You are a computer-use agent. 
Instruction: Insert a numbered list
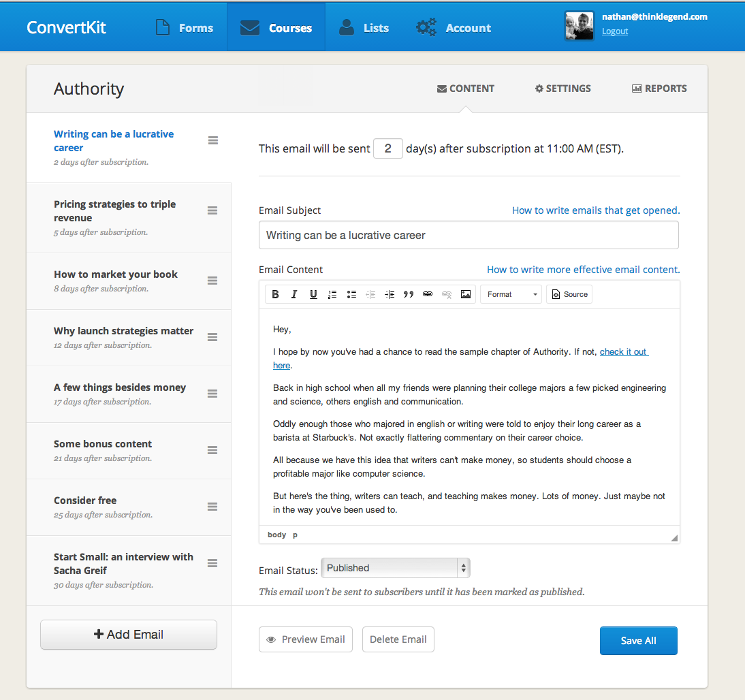[332, 294]
